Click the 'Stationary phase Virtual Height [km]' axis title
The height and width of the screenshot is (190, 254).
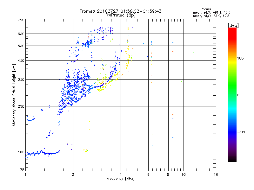tap(14, 95)
